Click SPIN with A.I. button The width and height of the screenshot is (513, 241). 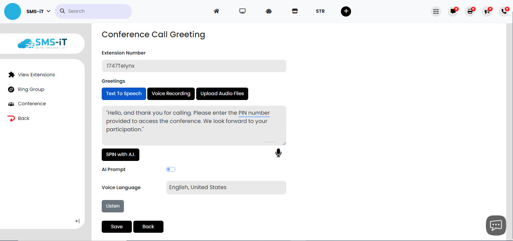pyautogui.click(x=120, y=155)
